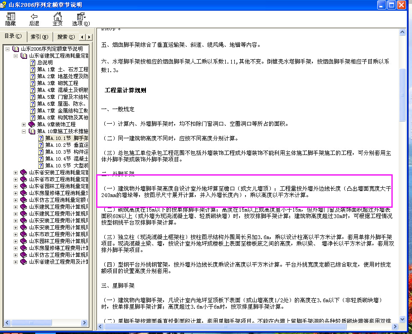Screen dimensions: 412x334
Task: Open the 选项 (Options) toolbar menu
Action: click(81, 19)
